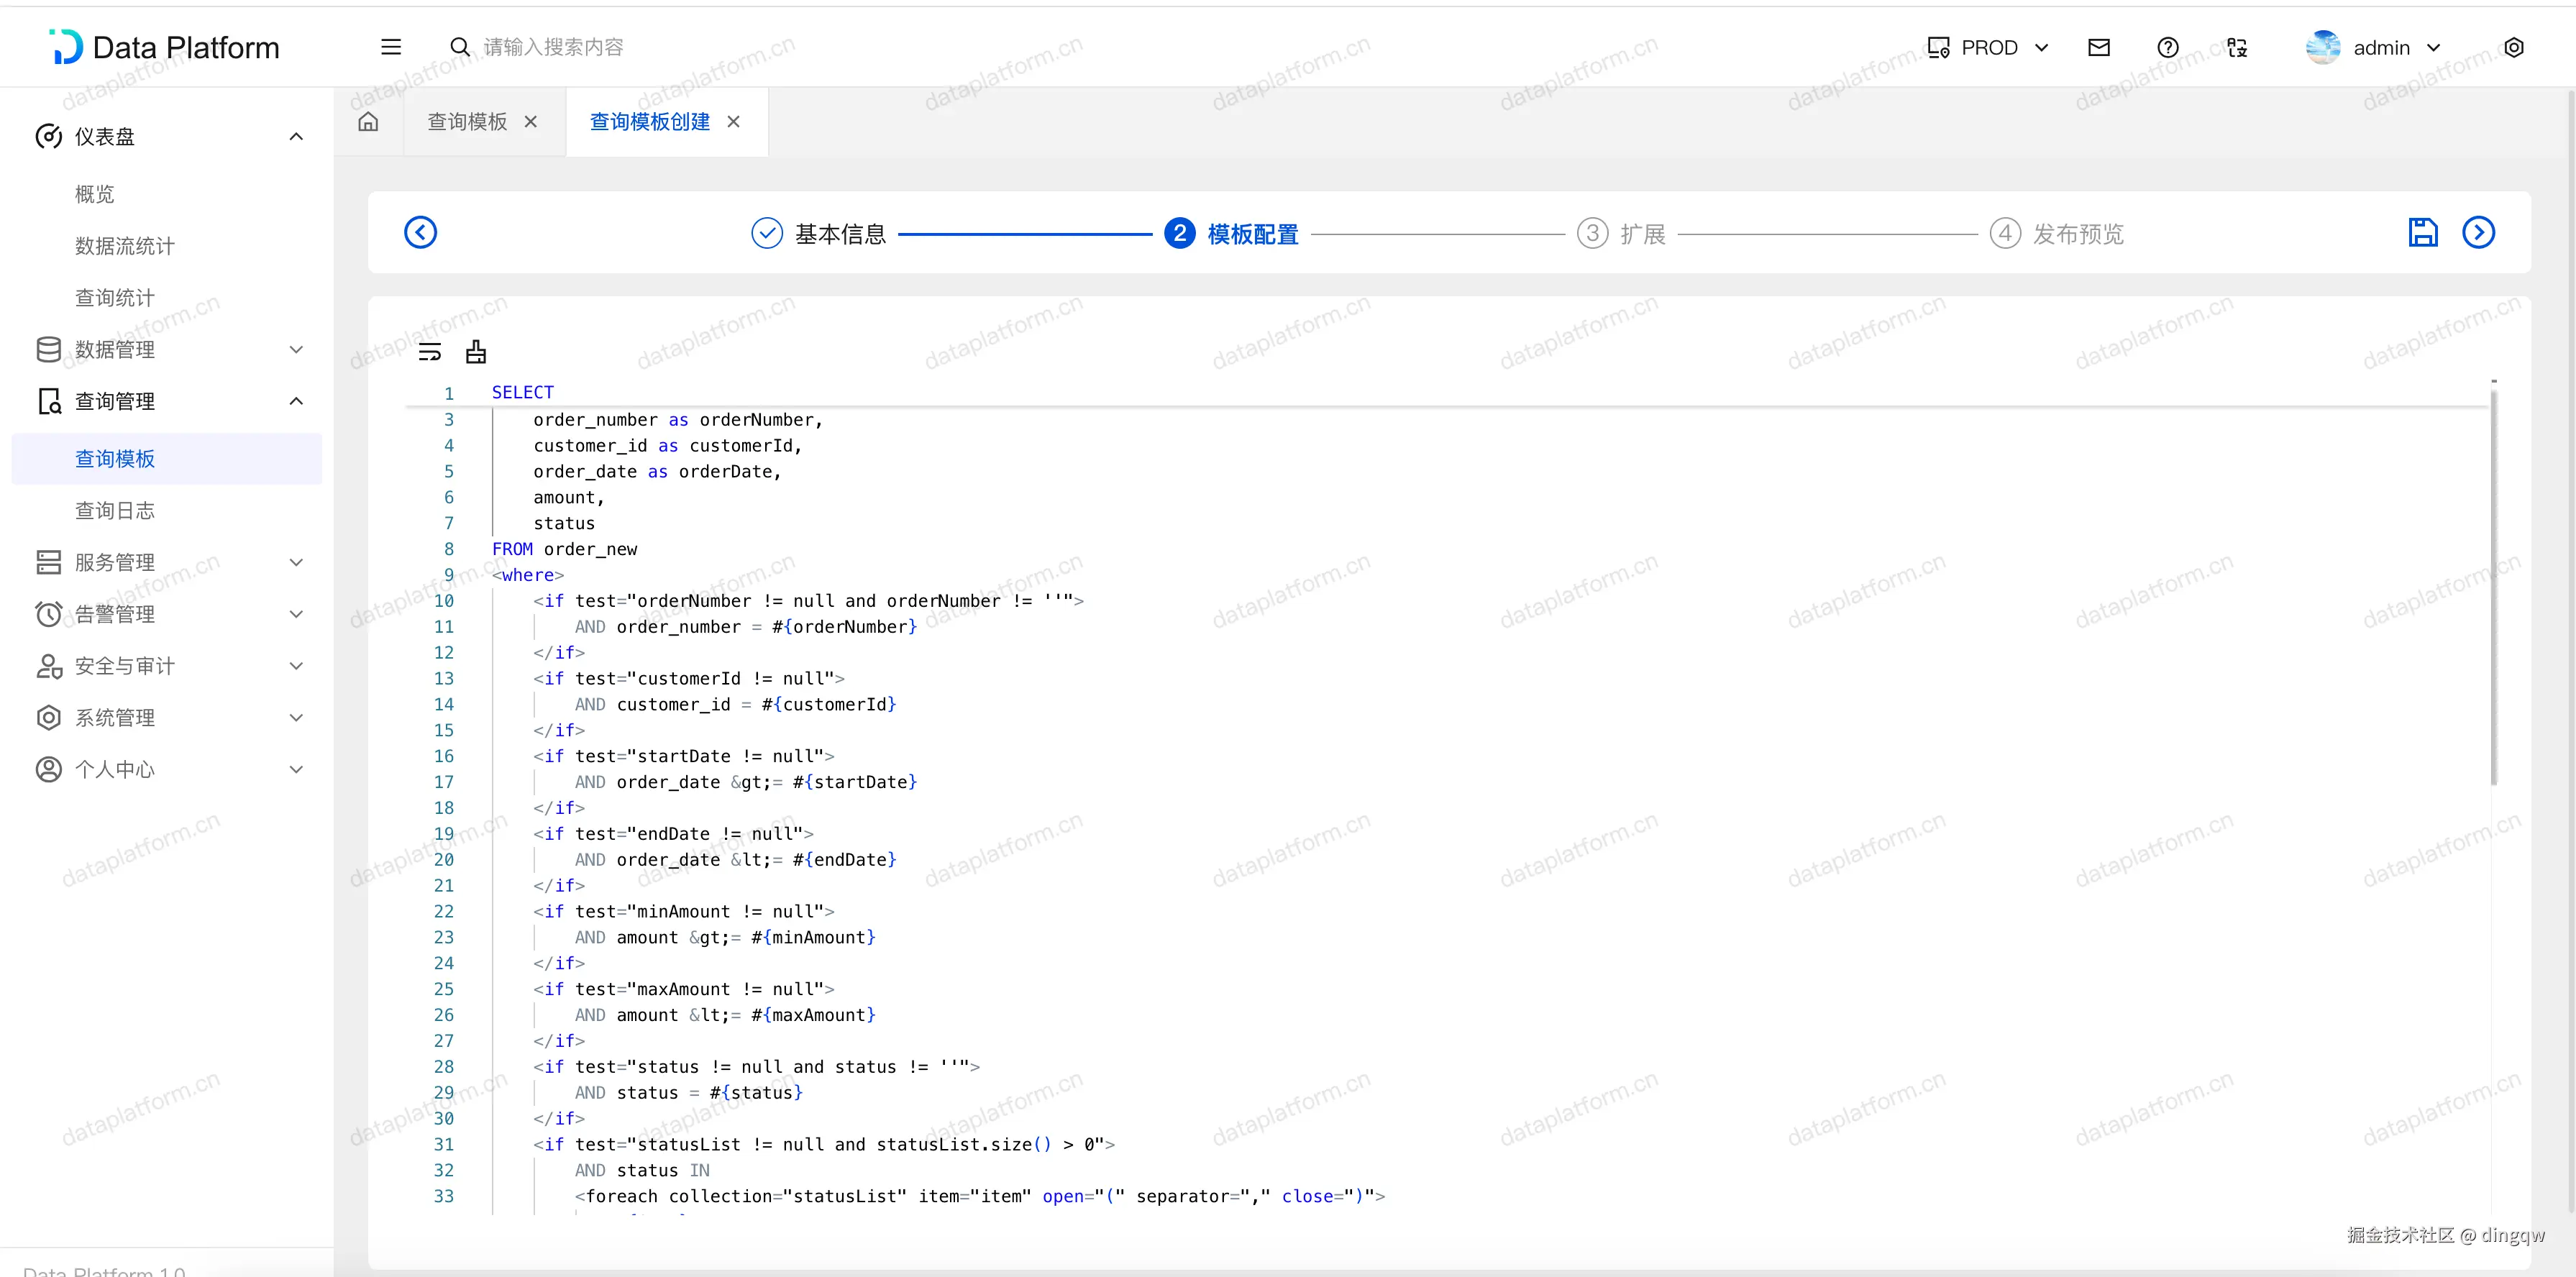The width and height of the screenshot is (2576, 1277).
Task: Open the PROD environment dropdown
Action: 1988,47
